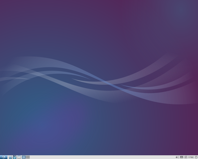Launch the PCManFM file manager

tap(11, 157)
